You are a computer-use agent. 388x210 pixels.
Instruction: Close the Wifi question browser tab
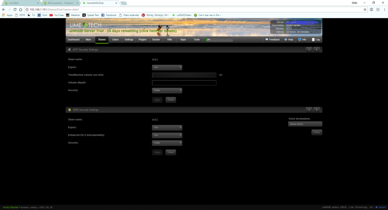[x=77, y=3]
